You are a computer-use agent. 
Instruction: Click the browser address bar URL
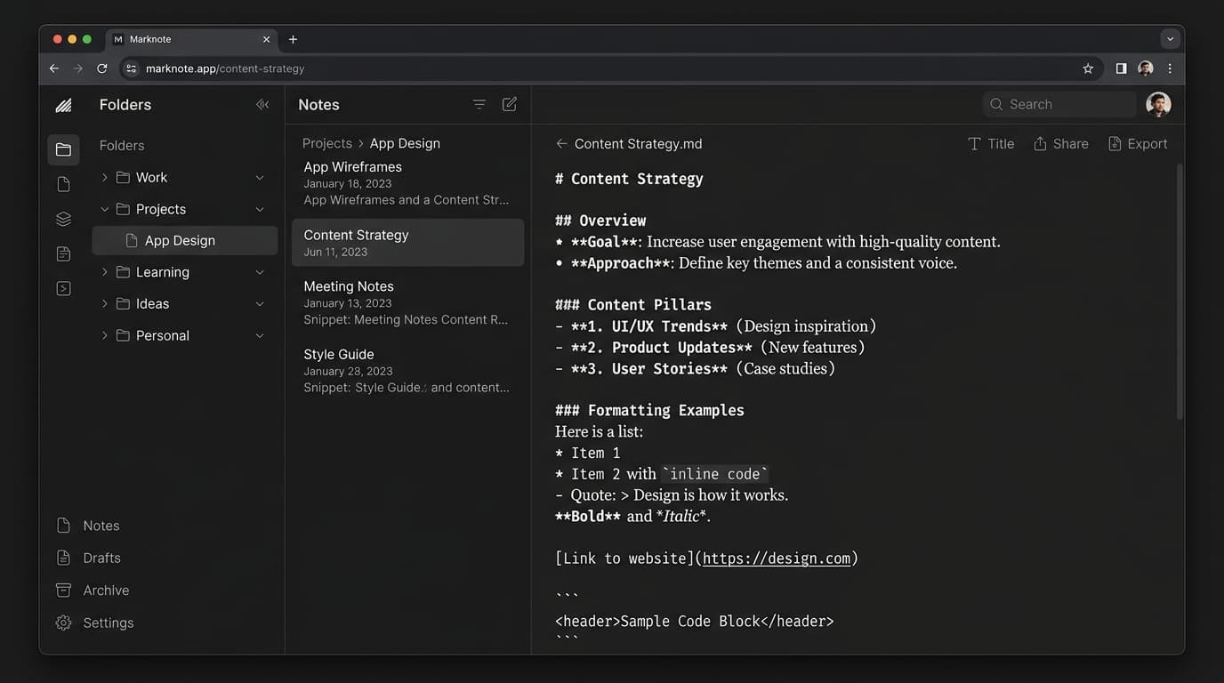coord(225,68)
